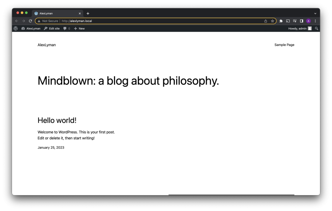Image resolution: width=332 pixels, height=211 pixels.
Task: Toggle the Chrome side panel
Action: [302, 21]
